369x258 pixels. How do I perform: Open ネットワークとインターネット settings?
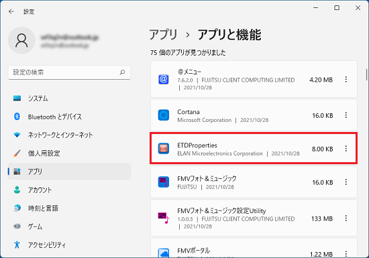[x=69, y=135]
